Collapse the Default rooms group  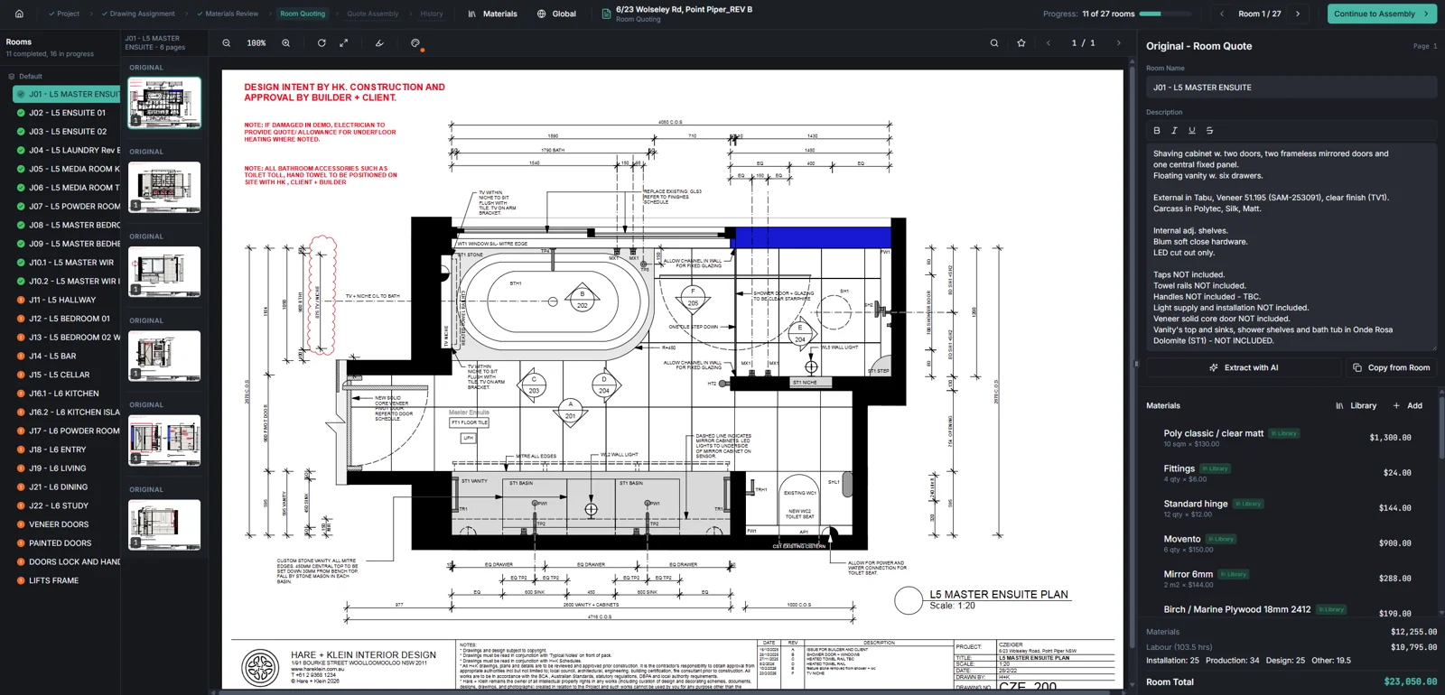(x=32, y=77)
